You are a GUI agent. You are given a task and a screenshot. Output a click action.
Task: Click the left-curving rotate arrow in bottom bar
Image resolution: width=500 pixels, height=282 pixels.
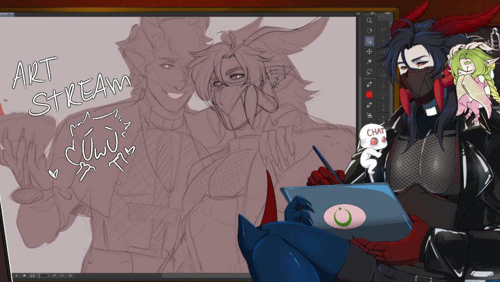coord(54,275)
